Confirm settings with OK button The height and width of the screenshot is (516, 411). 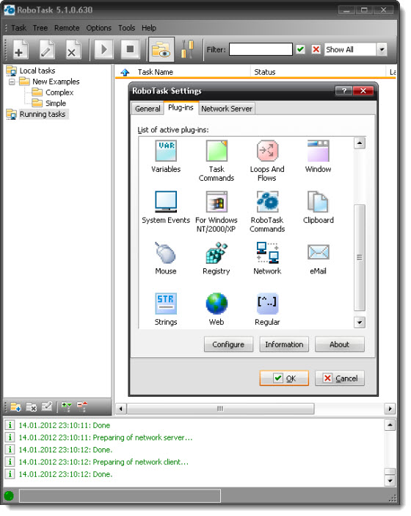click(x=284, y=379)
